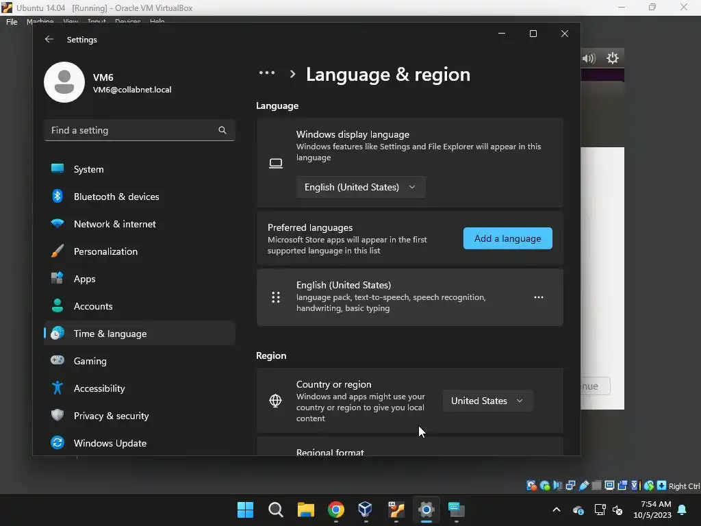Click the VirtualBox hard disk activity indicator

tap(531, 486)
